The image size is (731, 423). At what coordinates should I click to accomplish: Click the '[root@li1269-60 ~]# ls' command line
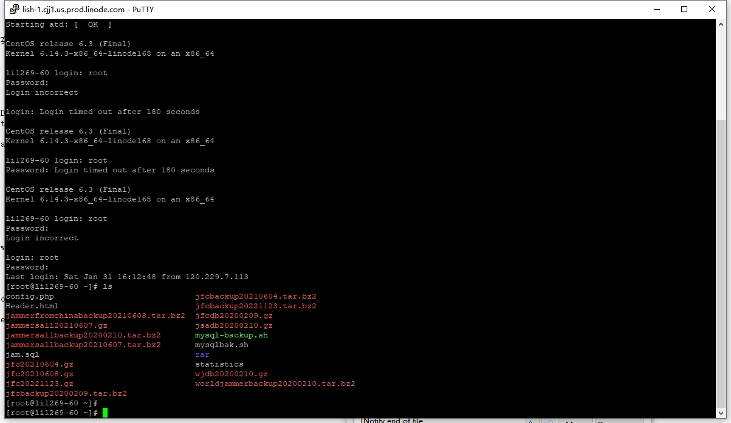coord(59,286)
